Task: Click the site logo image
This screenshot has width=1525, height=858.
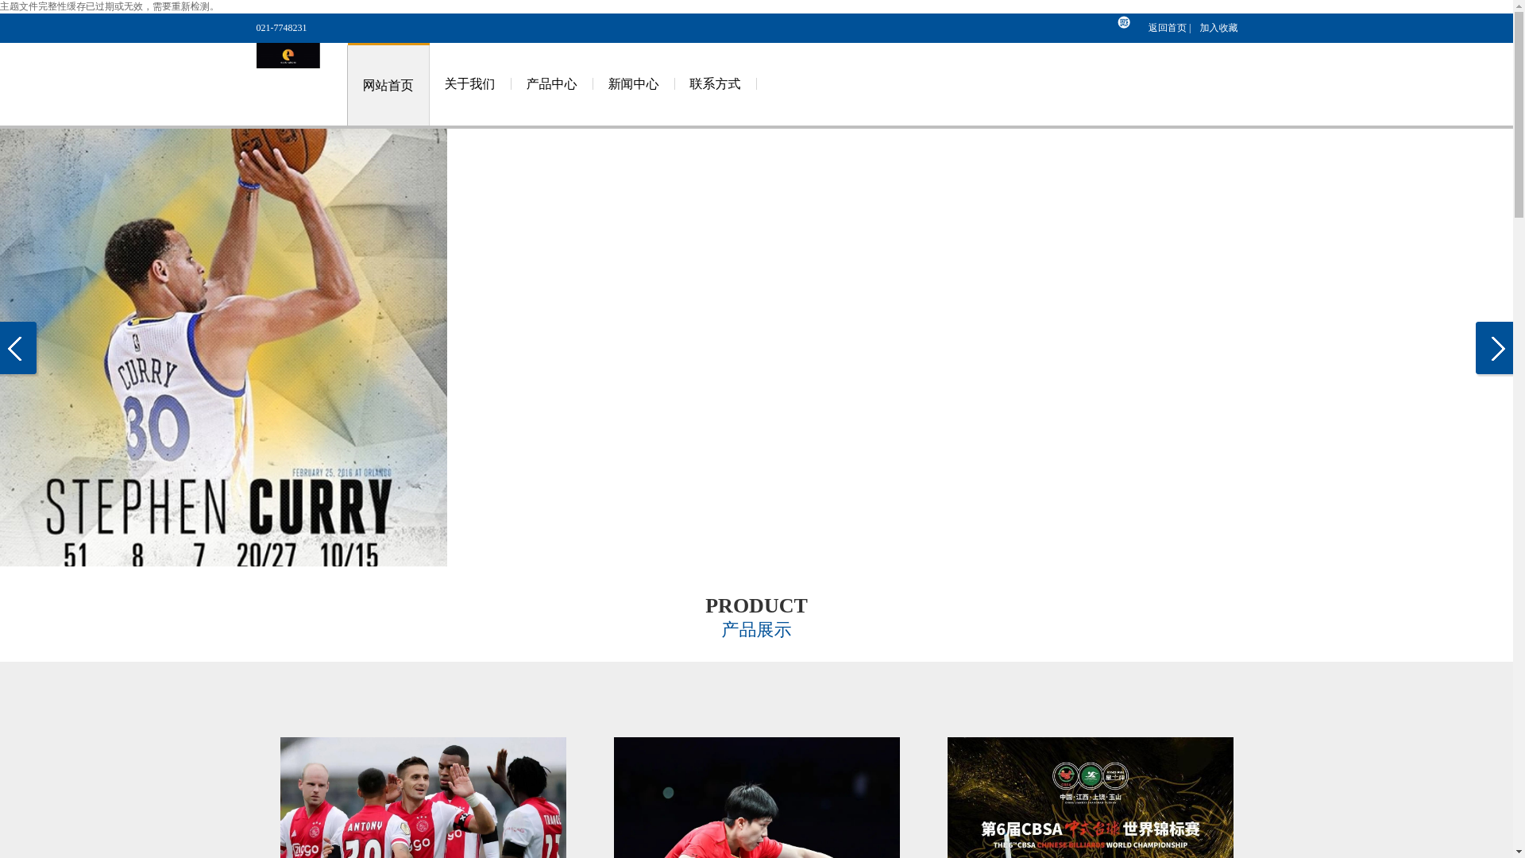Action: tap(288, 56)
